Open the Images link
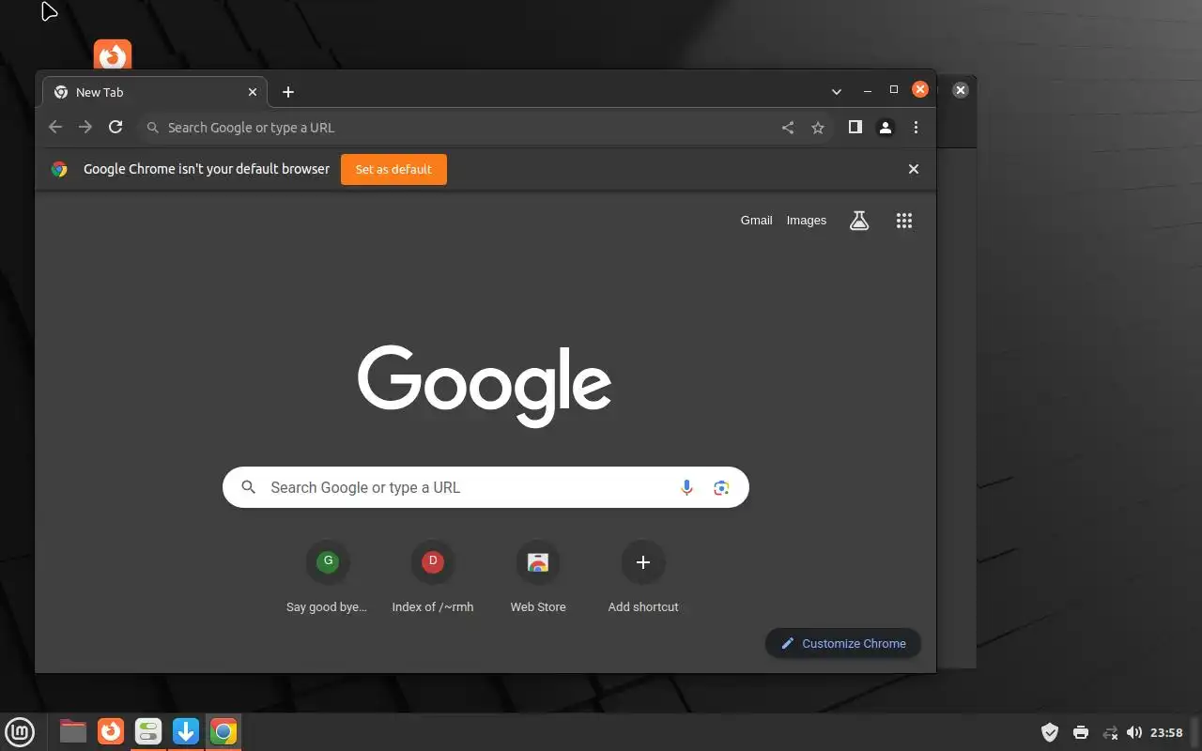Viewport: 1202px width, 751px height. (807, 221)
